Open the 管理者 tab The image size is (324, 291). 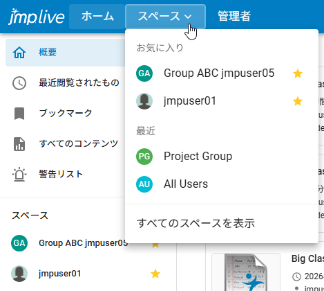(x=234, y=16)
